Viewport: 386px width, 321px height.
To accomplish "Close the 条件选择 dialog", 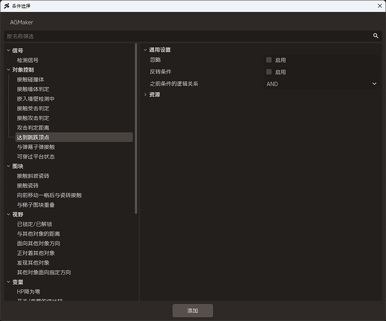I will click(x=380, y=6).
